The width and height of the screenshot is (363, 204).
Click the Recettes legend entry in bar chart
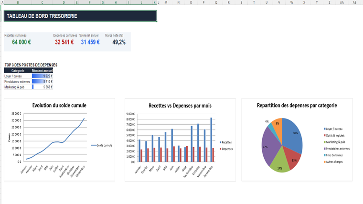click(x=226, y=142)
